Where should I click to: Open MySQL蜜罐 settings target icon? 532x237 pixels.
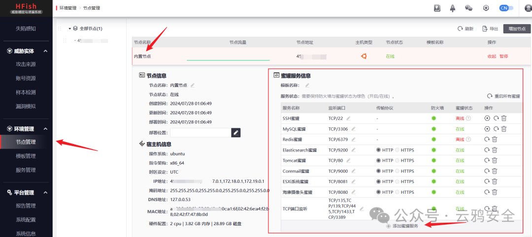point(487,129)
